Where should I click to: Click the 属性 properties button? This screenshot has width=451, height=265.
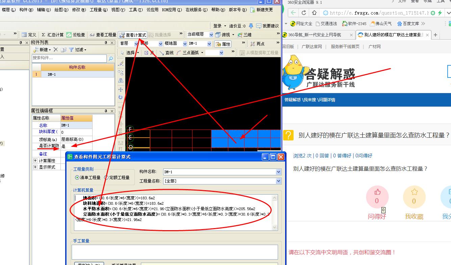(x=223, y=44)
